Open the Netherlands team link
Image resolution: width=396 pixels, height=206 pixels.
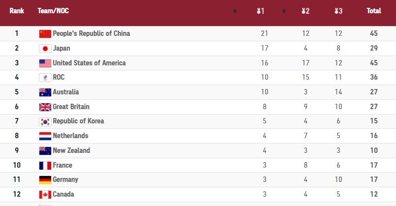[70, 136]
